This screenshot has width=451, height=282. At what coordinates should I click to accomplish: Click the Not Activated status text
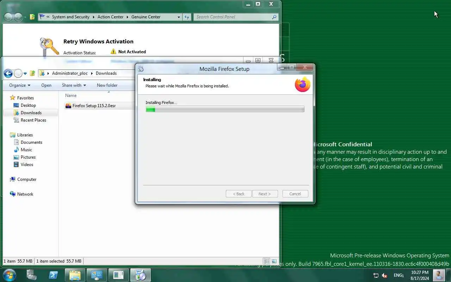tap(132, 51)
